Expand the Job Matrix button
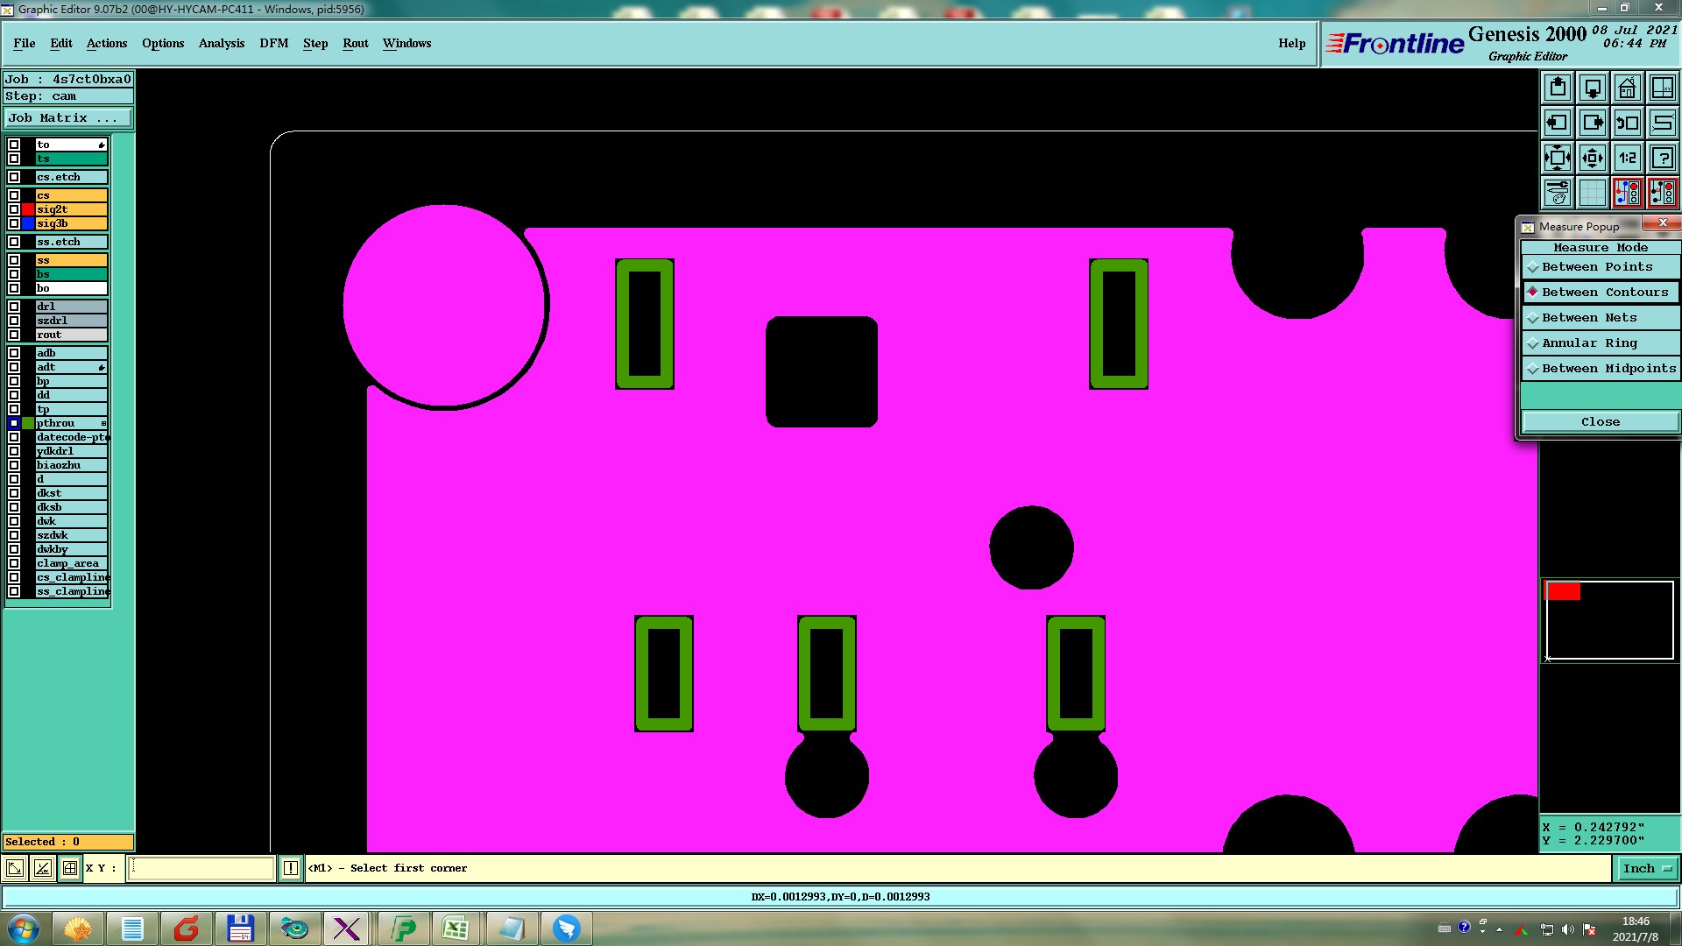Viewport: 1682px width, 946px height. coord(68,117)
